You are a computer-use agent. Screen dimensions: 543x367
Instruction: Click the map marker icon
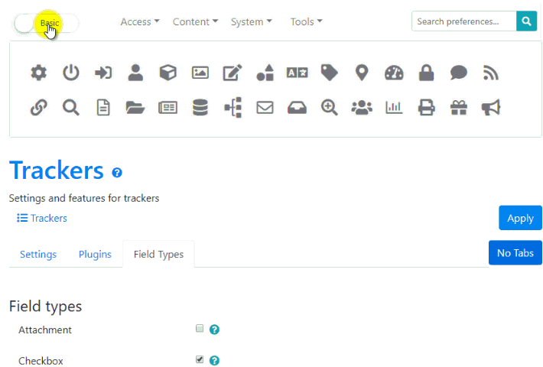point(362,73)
